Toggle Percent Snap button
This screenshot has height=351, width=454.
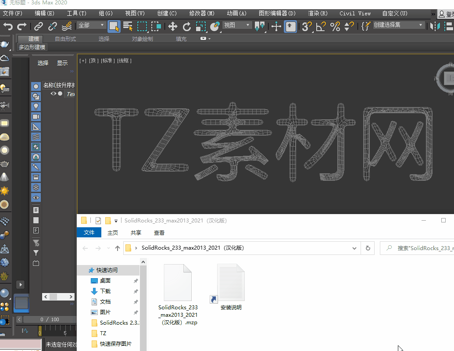(x=335, y=26)
